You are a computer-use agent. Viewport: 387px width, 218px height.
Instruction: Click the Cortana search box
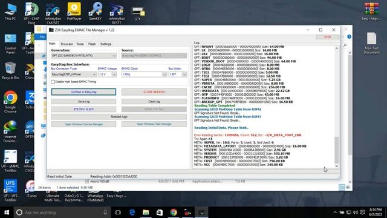[x=62, y=213]
